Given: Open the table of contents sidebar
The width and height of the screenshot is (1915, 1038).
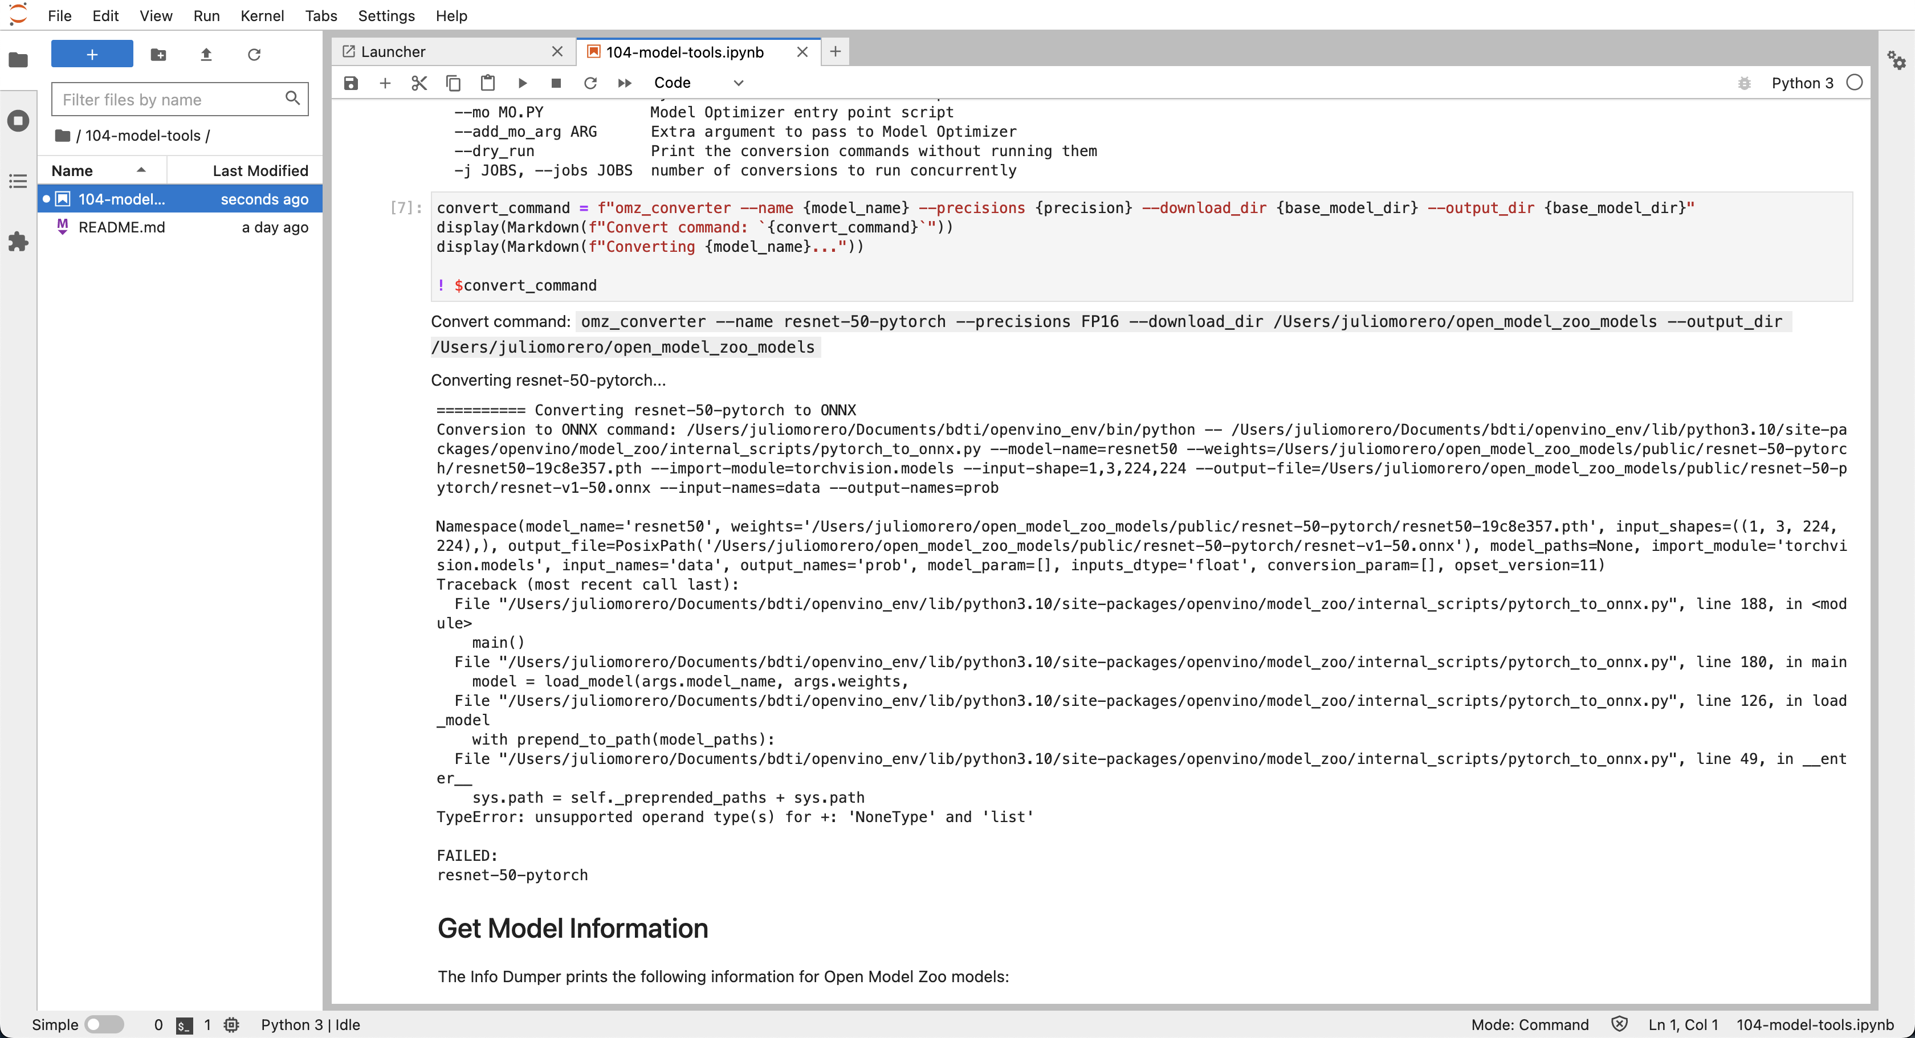Looking at the screenshot, I should [x=18, y=181].
